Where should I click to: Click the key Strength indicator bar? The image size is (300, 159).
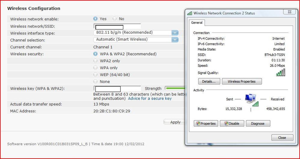pyautogui.click(x=175, y=88)
